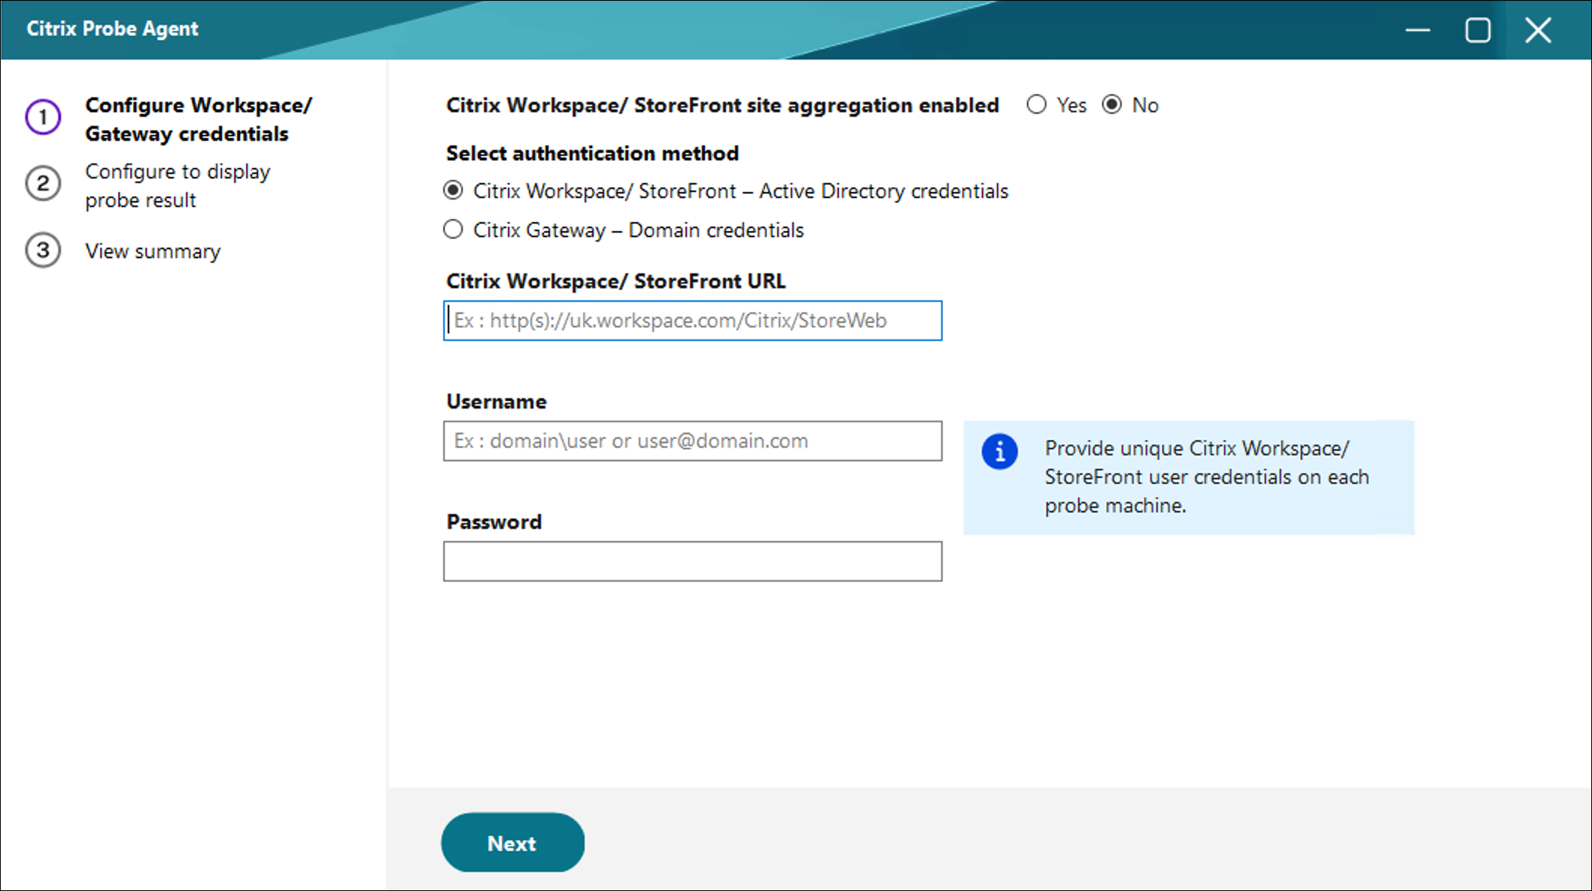Click into the Password field

point(692,561)
